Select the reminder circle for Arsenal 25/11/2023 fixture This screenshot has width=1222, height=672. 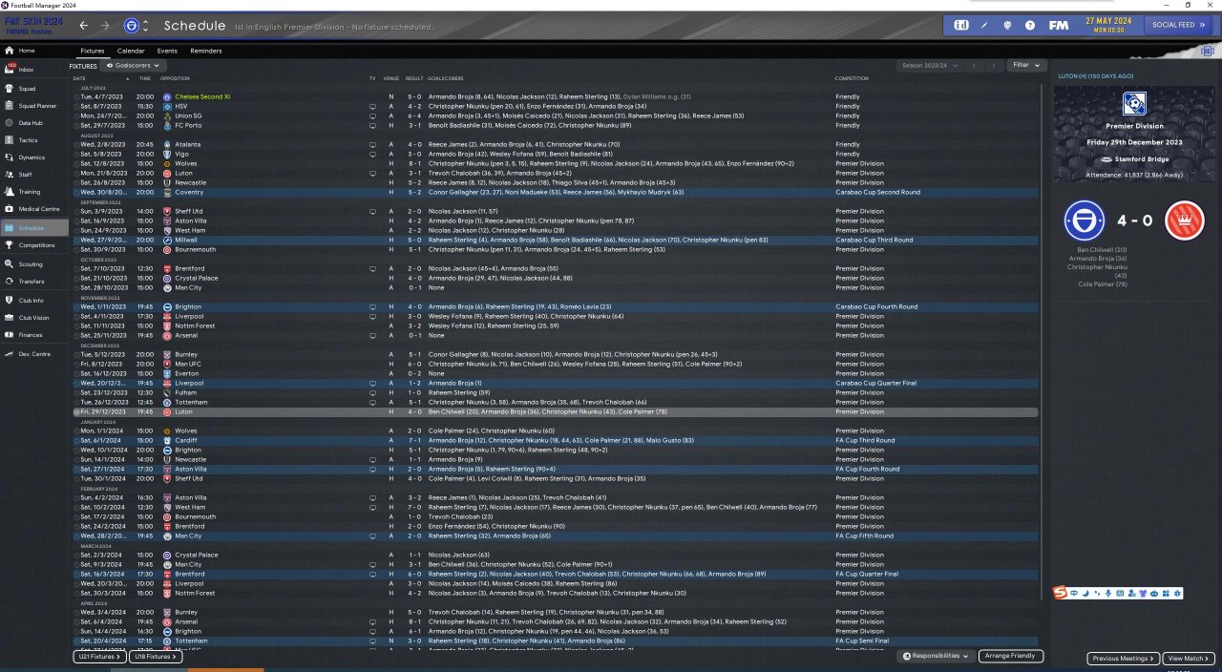click(x=76, y=335)
